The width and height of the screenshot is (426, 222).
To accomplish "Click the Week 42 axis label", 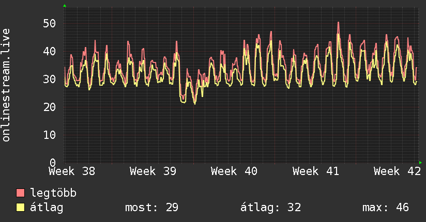I will 397,171.
